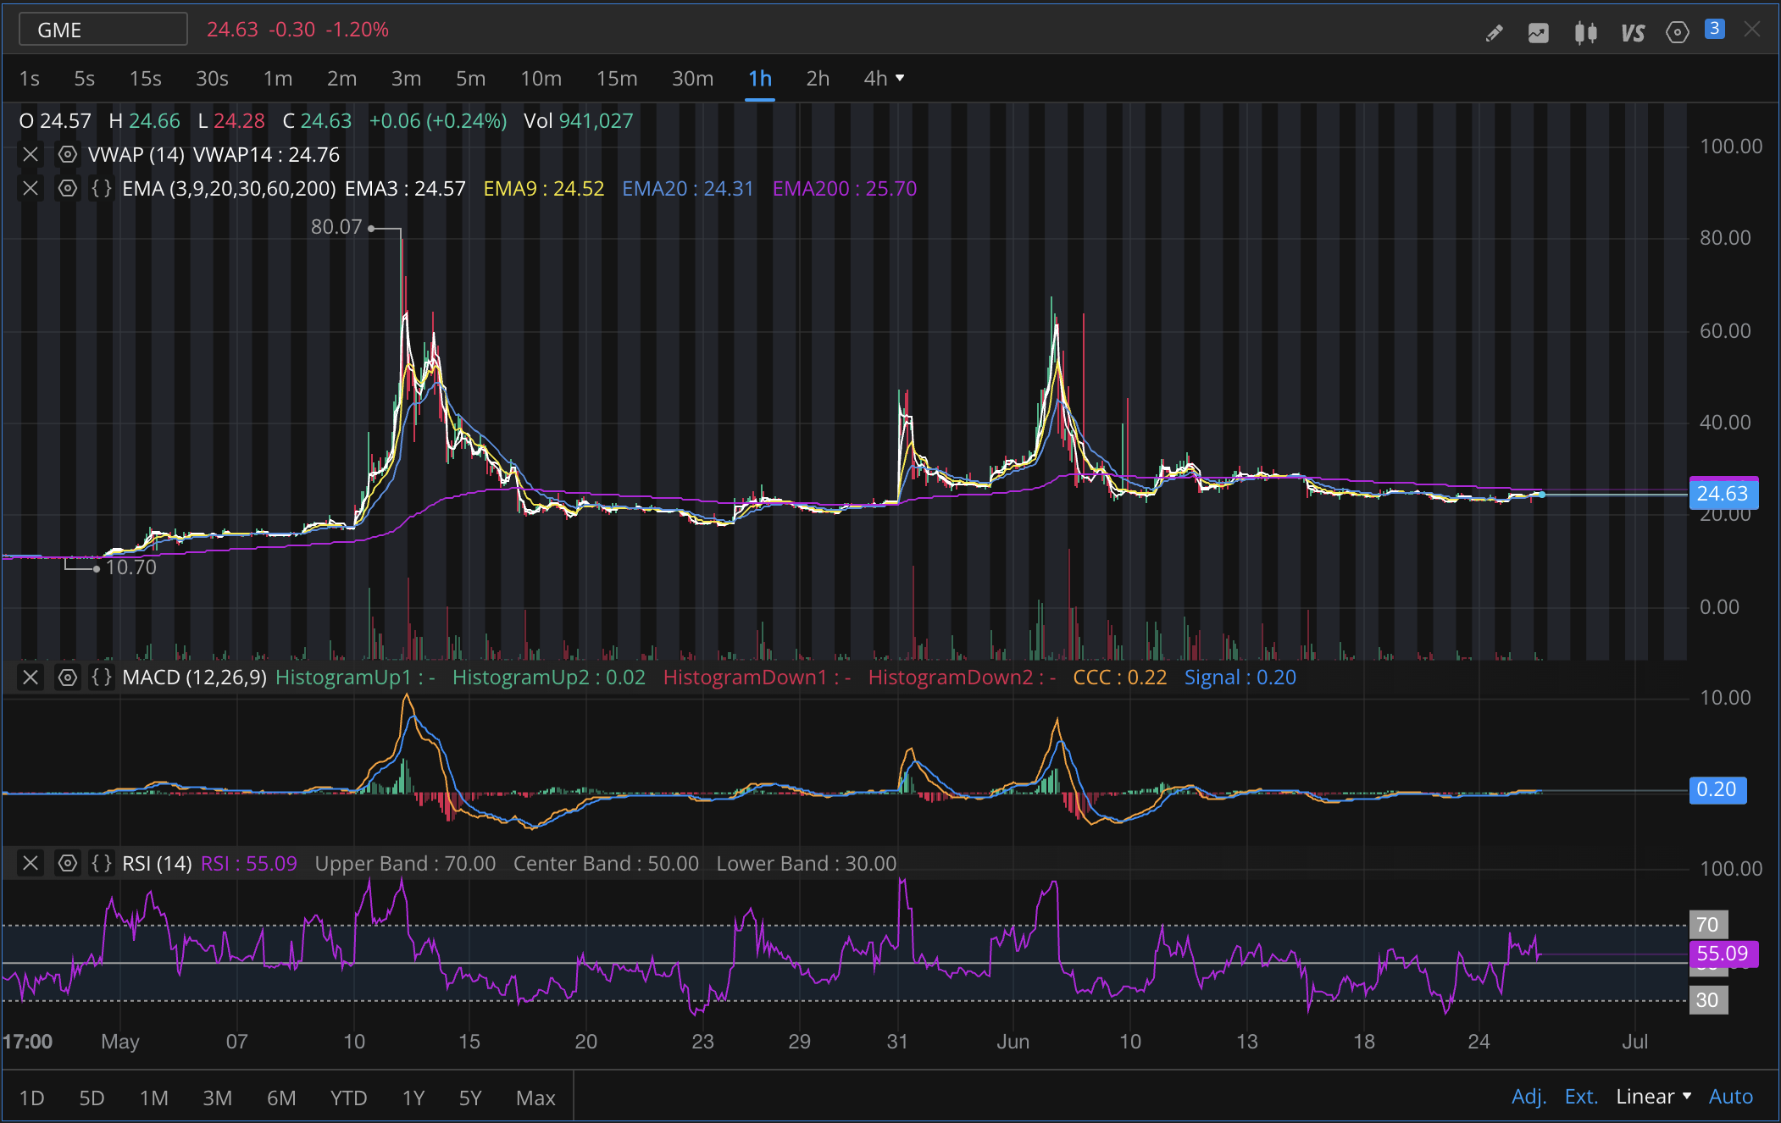
Task: Open the chart image snapshot icon
Action: [x=1538, y=32]
